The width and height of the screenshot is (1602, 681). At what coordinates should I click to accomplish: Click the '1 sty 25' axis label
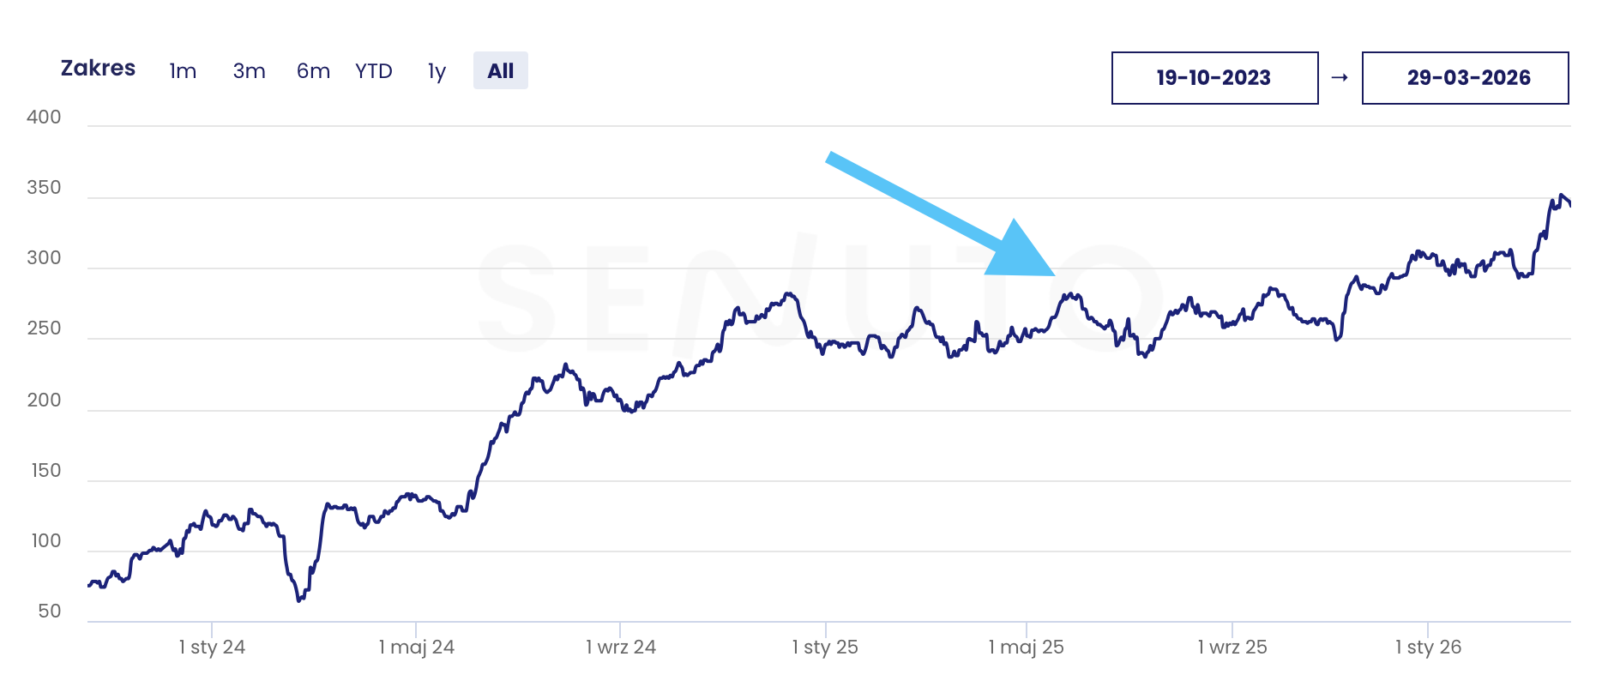(825, 648)
